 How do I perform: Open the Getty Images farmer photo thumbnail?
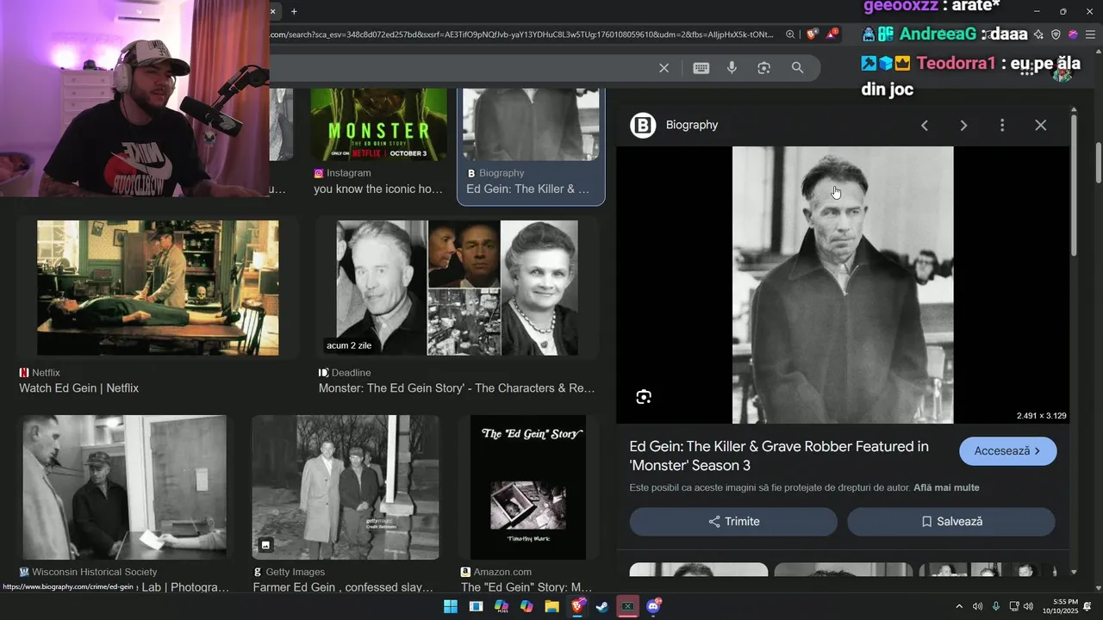tap(346, 487)
